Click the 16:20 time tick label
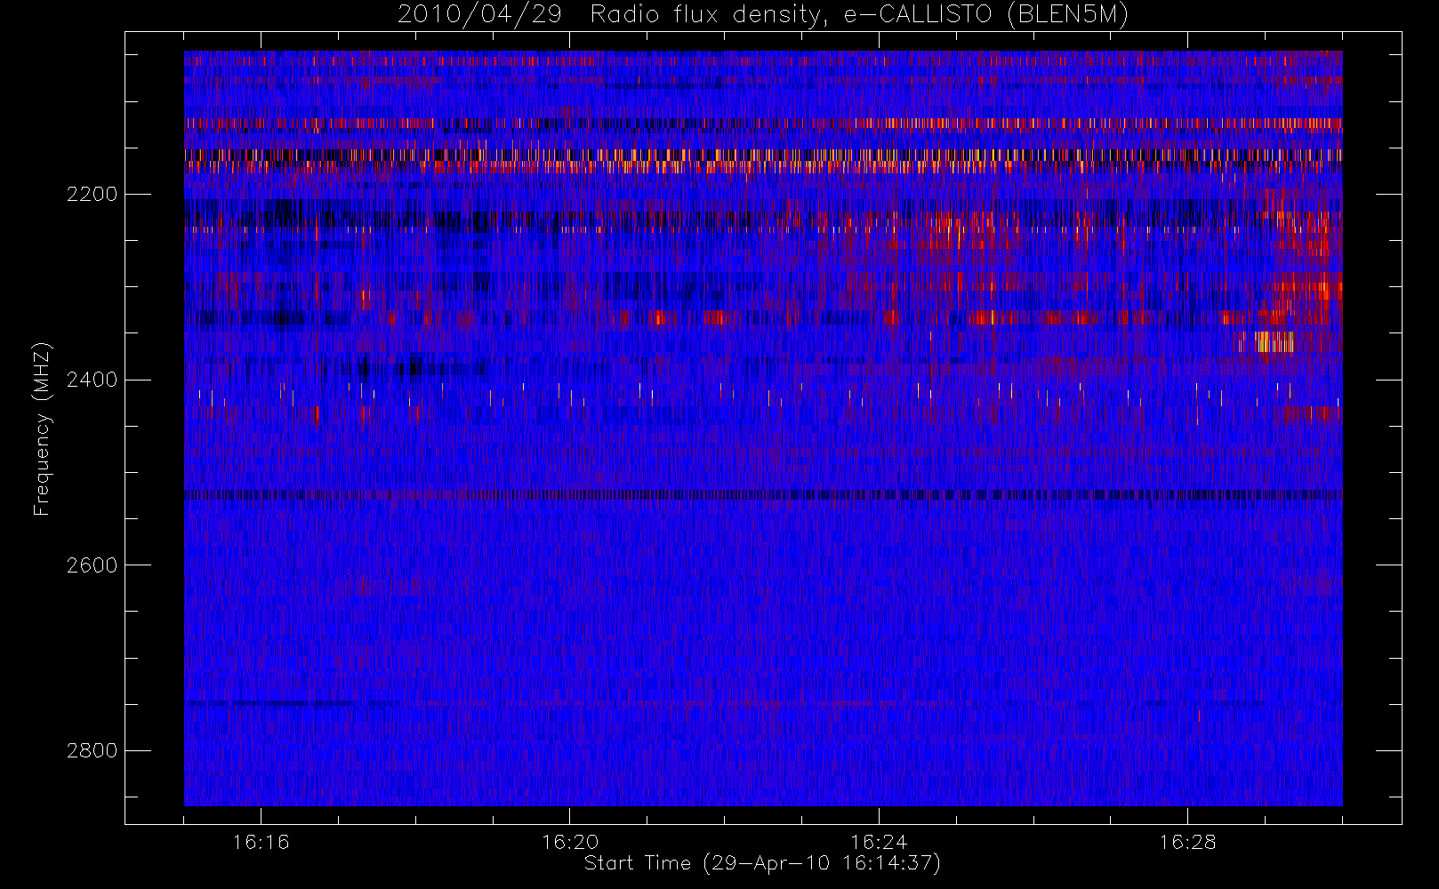 [x=569, y=842]
